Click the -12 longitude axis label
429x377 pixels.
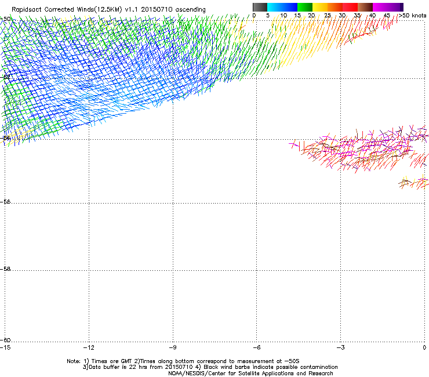[89, 347]
